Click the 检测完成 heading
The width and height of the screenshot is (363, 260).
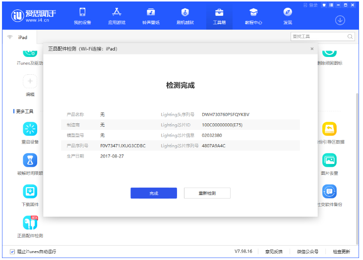(181, 85)
